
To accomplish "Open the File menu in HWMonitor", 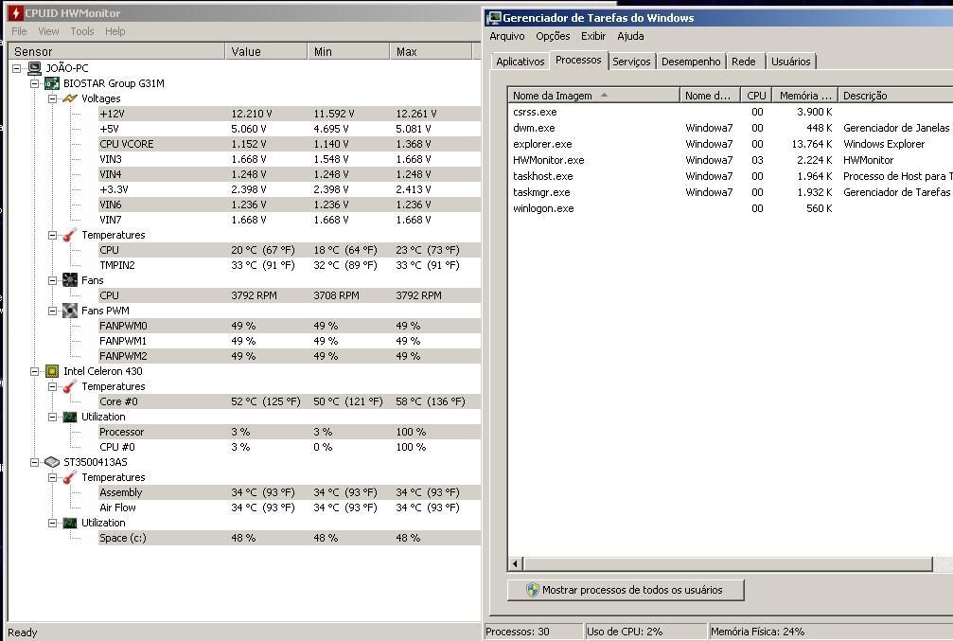I will 20,31.
